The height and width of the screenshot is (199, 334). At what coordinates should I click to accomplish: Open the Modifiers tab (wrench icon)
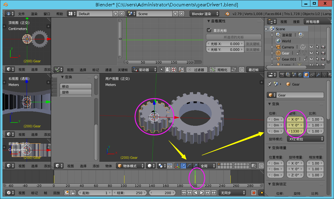click(x=318, y=75)
